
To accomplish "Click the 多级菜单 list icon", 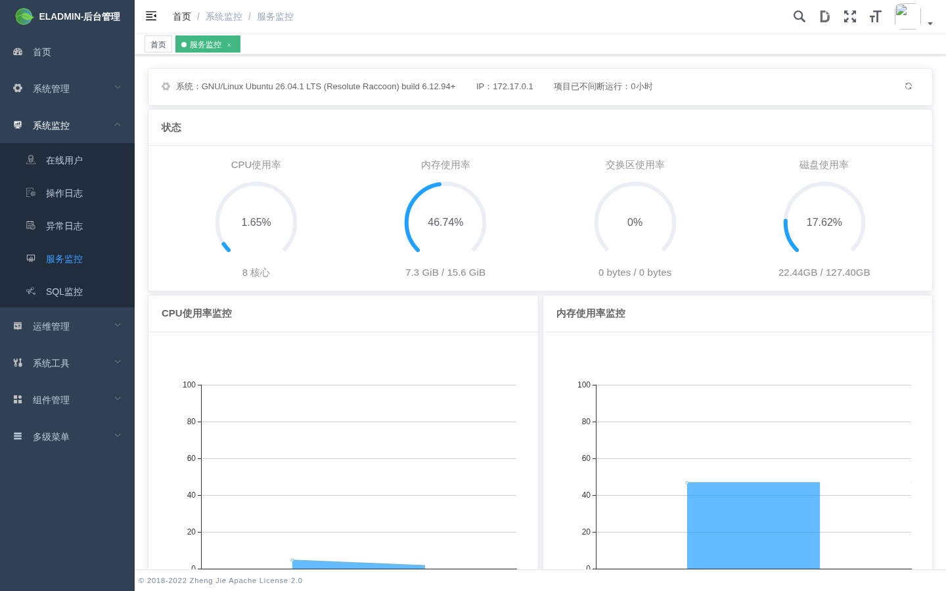I will tap(18, 436).
